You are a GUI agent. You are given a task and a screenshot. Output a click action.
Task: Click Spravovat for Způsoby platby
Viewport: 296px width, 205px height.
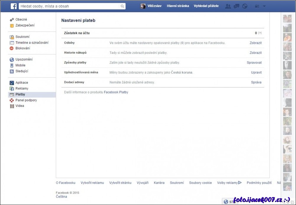click(x=254, y=63)
